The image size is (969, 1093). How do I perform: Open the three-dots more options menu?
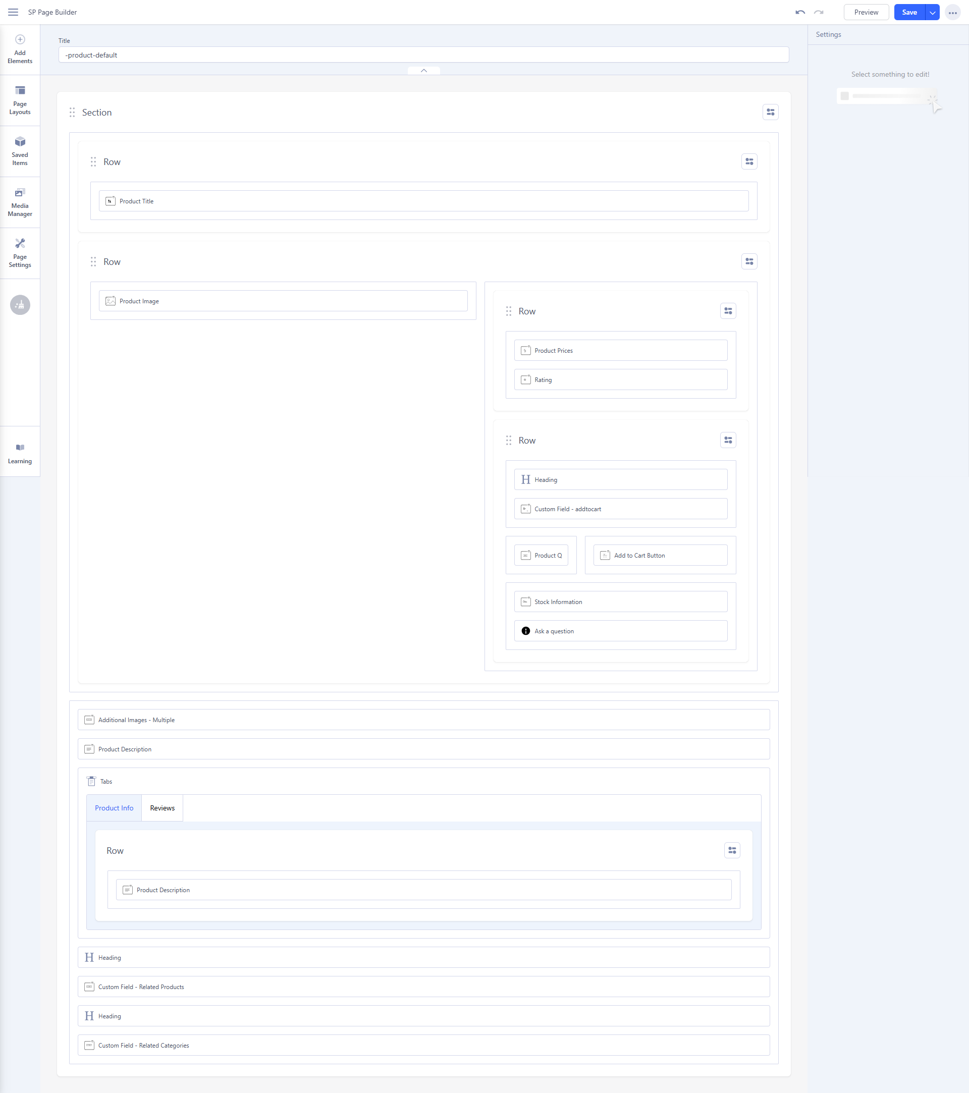pyautogui.click(x=952, y=12)
